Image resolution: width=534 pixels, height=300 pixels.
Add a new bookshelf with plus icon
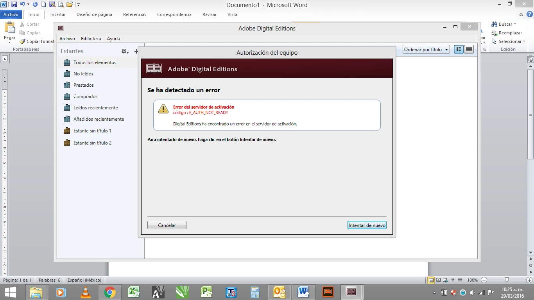(x=136, y=51)
